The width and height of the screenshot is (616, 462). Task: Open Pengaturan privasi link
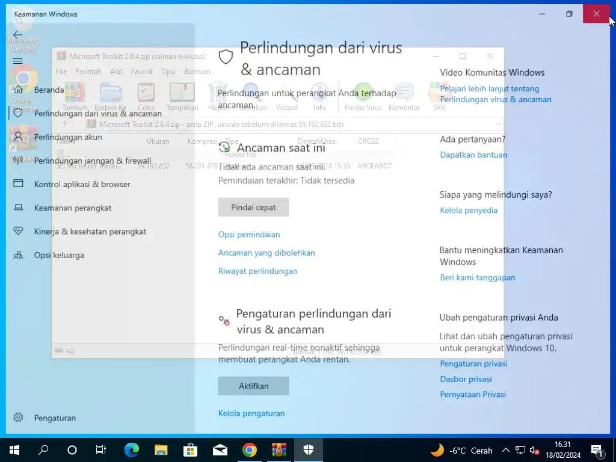(473, 364)
